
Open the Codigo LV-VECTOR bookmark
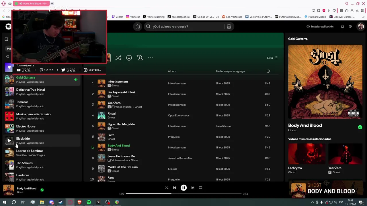206,17
